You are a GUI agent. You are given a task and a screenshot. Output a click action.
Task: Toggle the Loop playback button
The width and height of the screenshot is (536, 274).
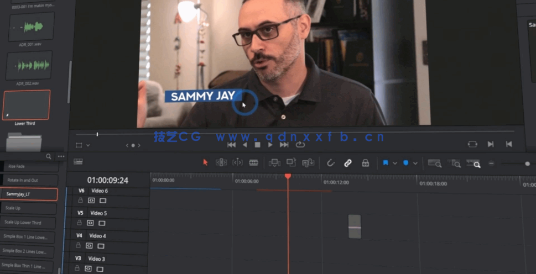pos(300,145)
